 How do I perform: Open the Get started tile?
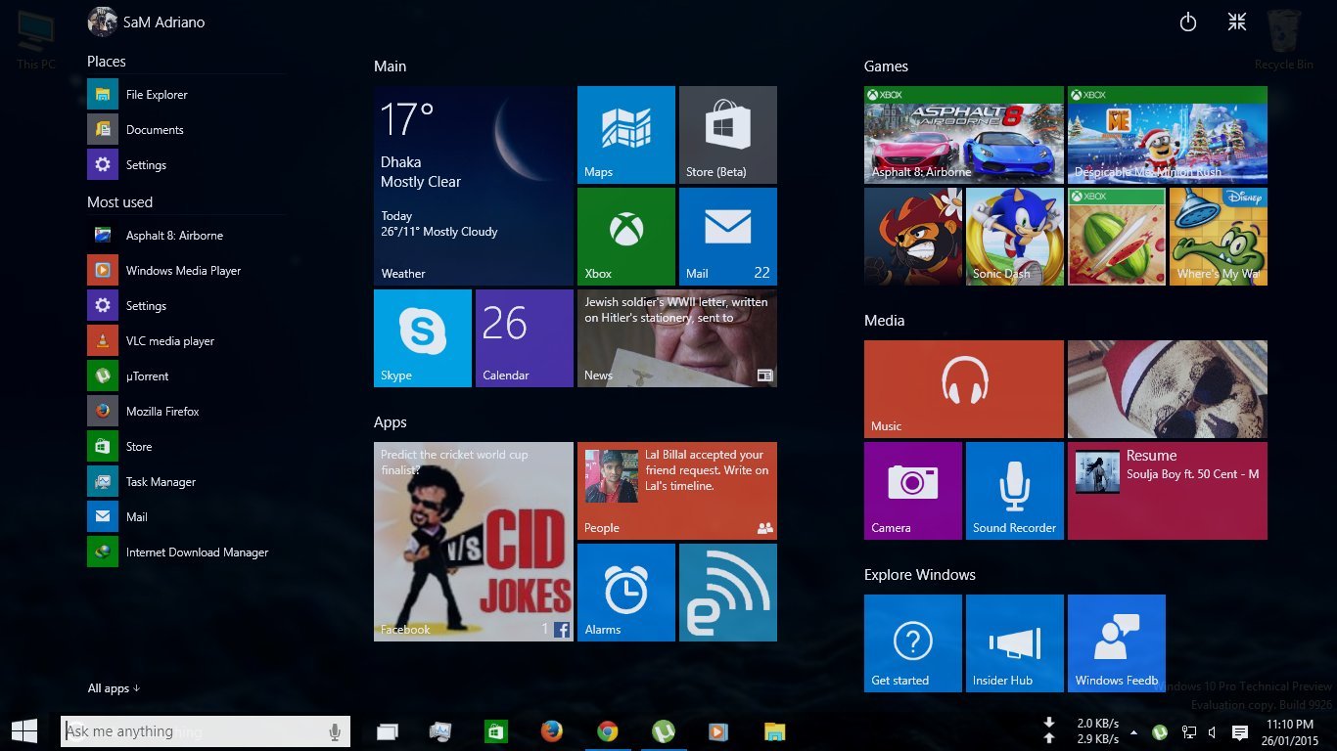pyautogui.click(x=913, y=643)
